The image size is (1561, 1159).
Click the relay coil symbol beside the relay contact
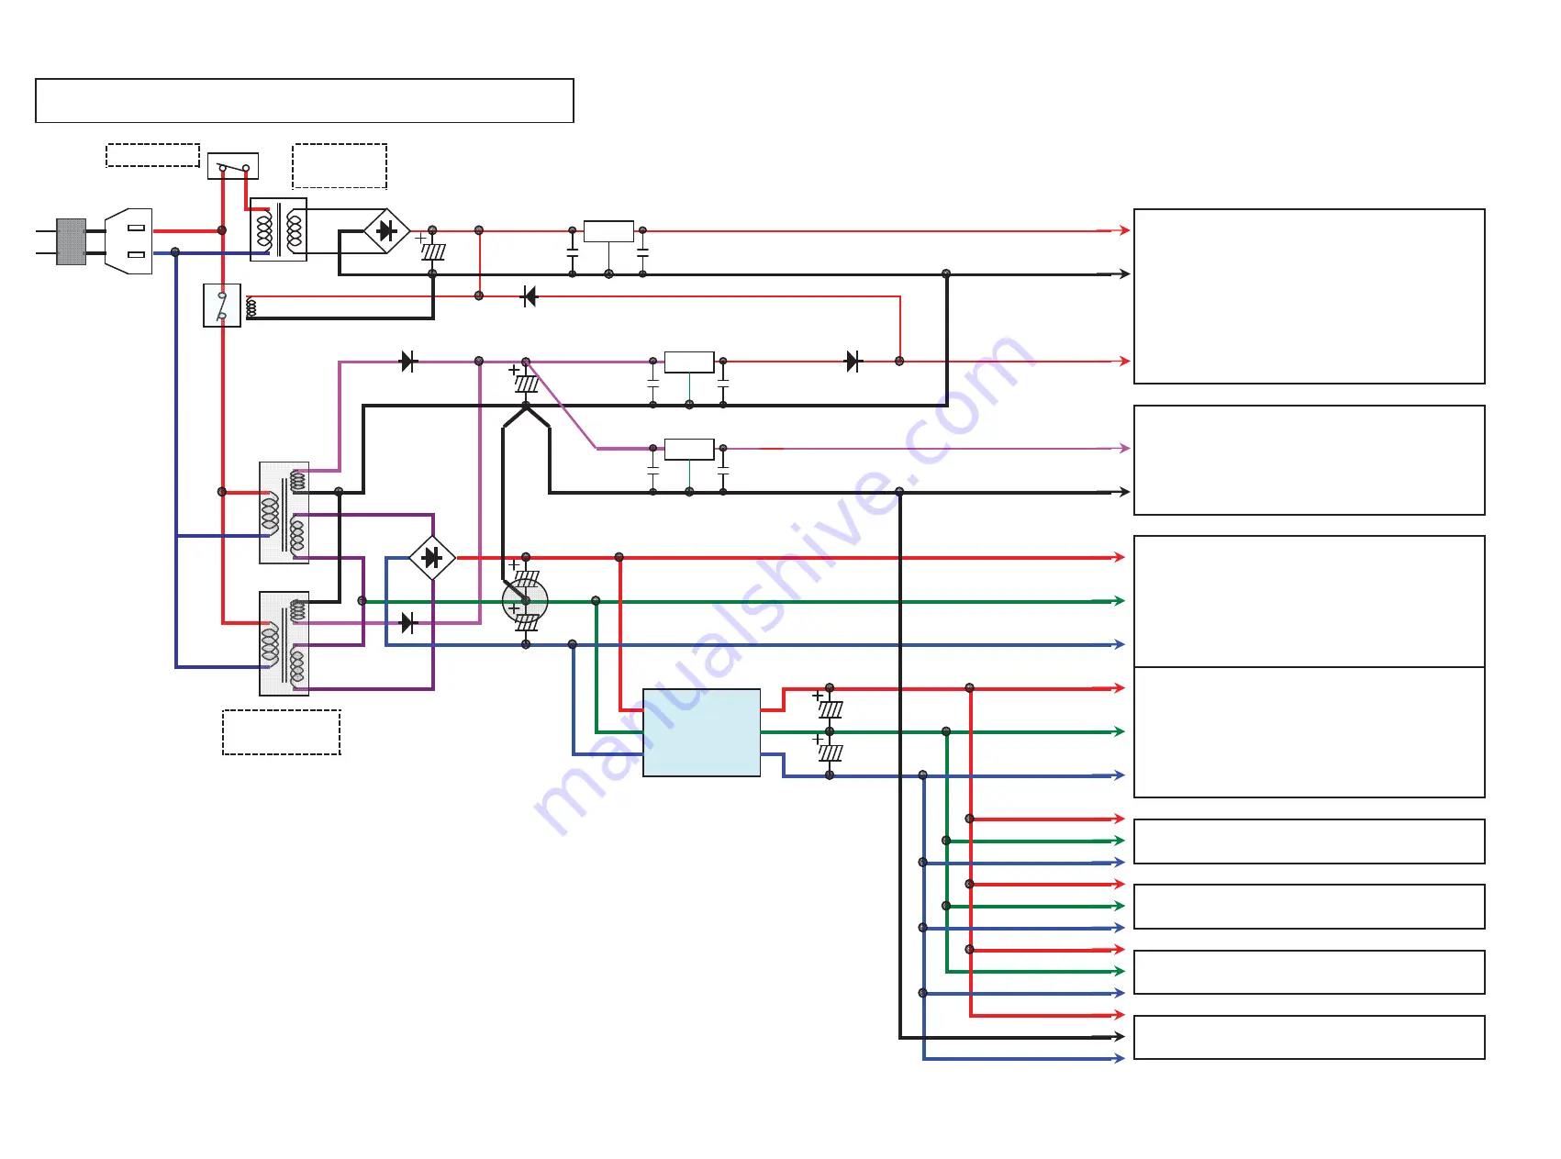point(251,307)
